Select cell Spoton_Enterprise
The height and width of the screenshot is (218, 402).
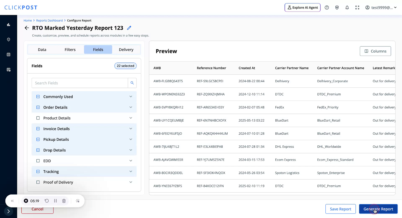(331, 173)
